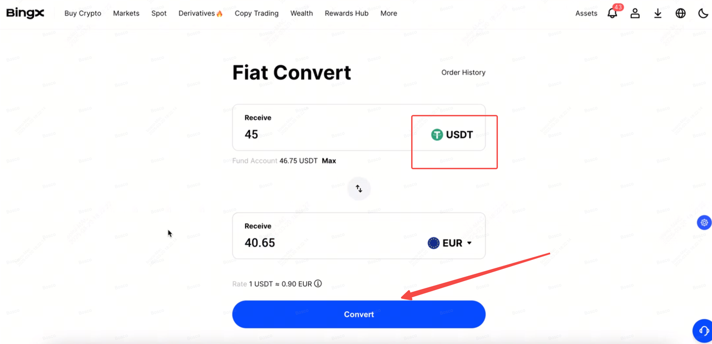Open the Derivatives menu

click(200, 13)
